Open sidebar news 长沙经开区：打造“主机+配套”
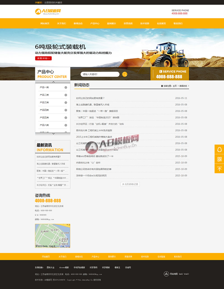Screen dimensions: 224x289 [x=52, y=185]
